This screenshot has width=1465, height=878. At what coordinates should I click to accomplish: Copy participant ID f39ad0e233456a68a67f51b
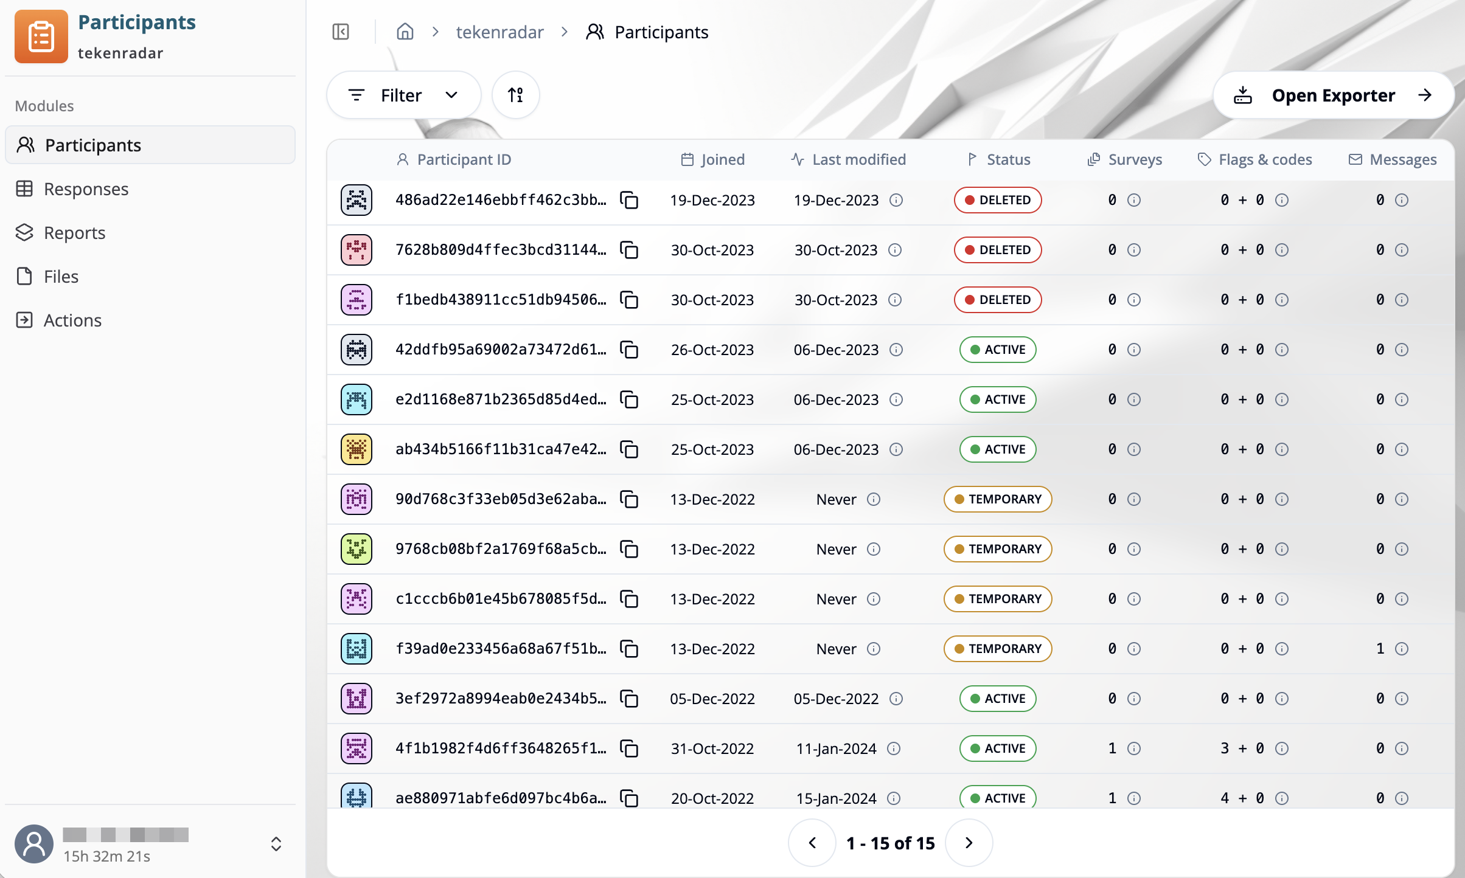pyautogui.click(x=629, y=649)
